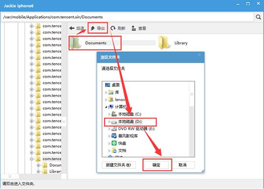Click the 后退 back arrow icon
Image resolution: width=264 pixels, height=189 pixels.
72,28
